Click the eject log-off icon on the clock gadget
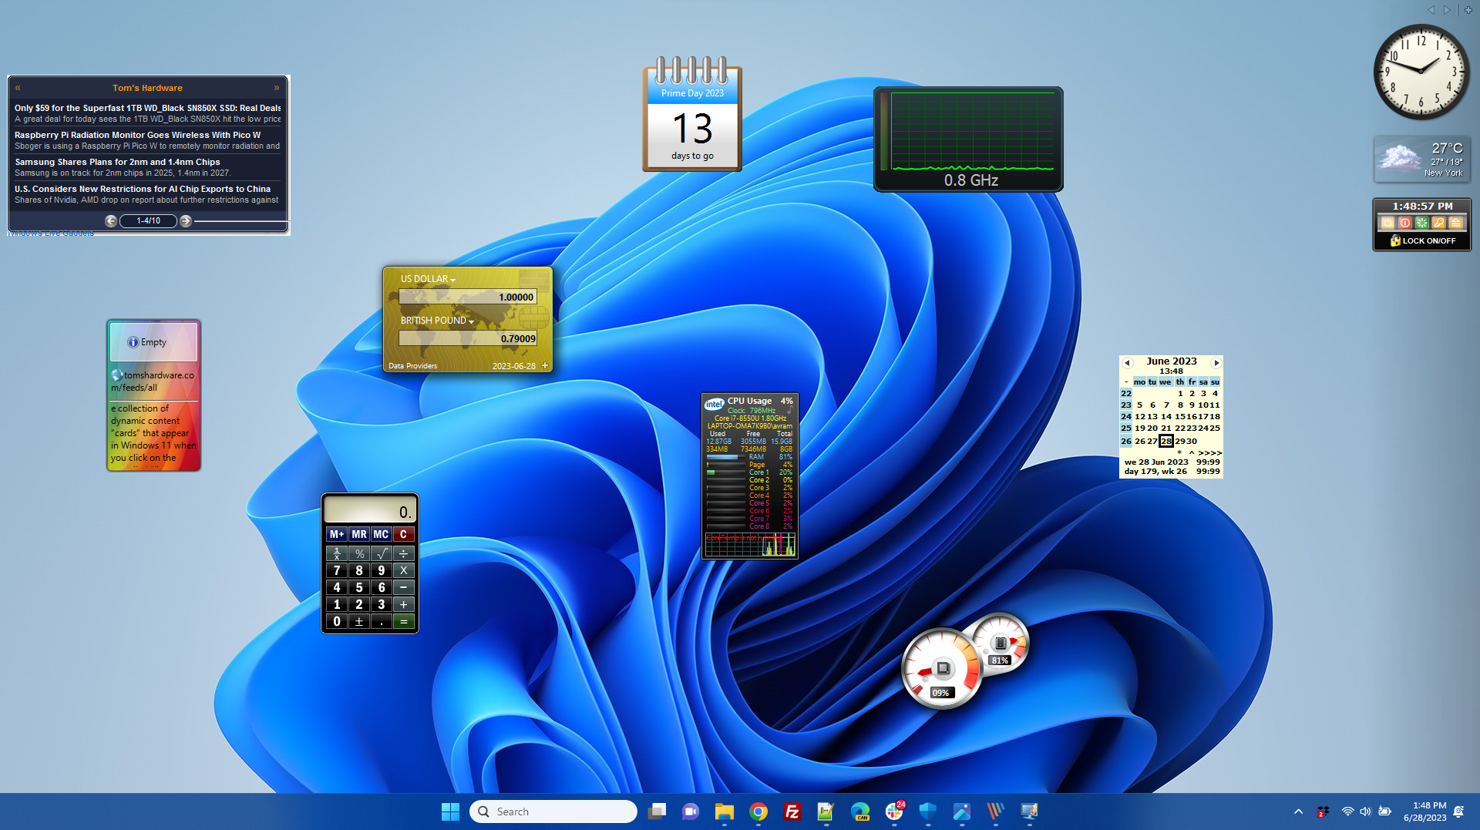Viewport: 1480px width, 830px height. (x=1455, y=223)
